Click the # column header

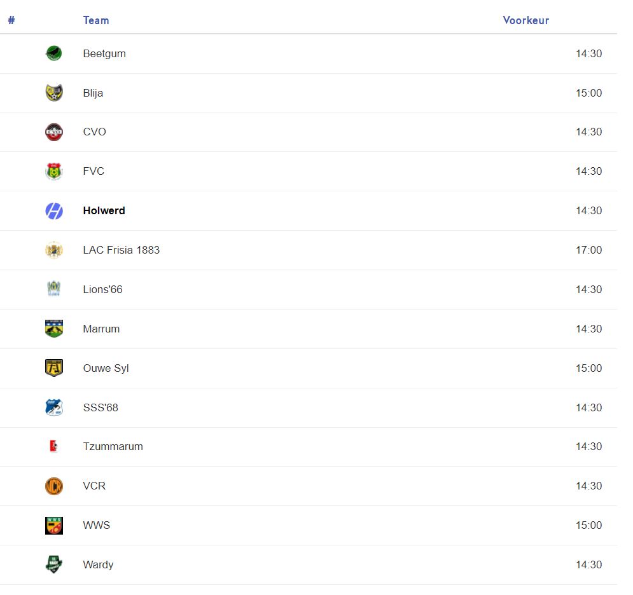tap(11, 20)
